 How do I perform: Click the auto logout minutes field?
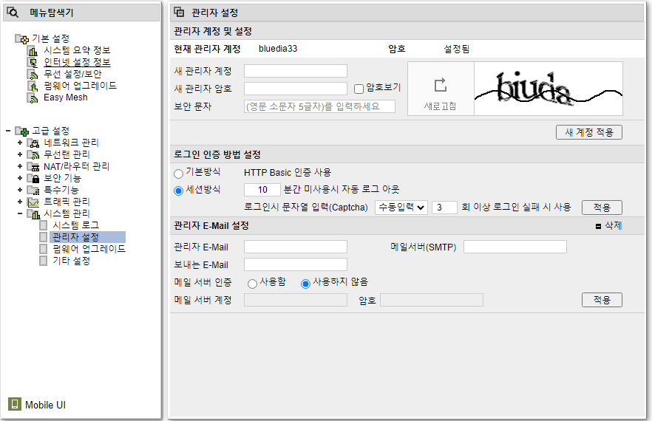pyautogui.click(x=262, y=190)
